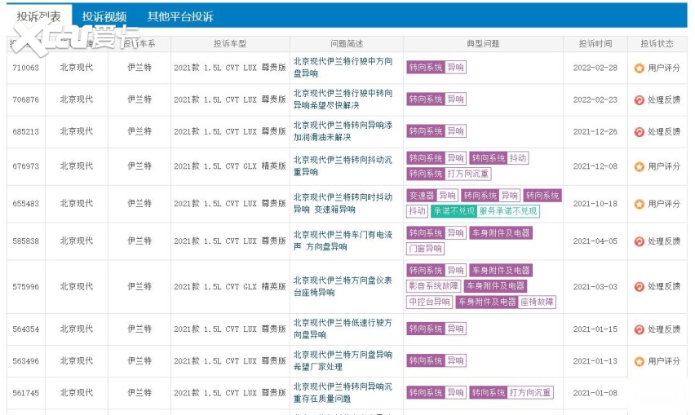695x415 pixels.
Task: Open complaint 北京现代伊兰特转向异响添加润滑油未解决
Action: pyautogui.click(x=343, y=131)
